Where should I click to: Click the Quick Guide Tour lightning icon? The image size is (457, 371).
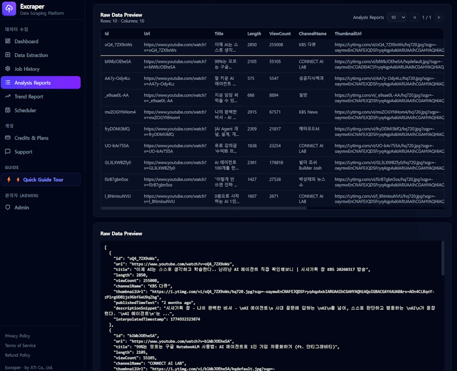9,179
